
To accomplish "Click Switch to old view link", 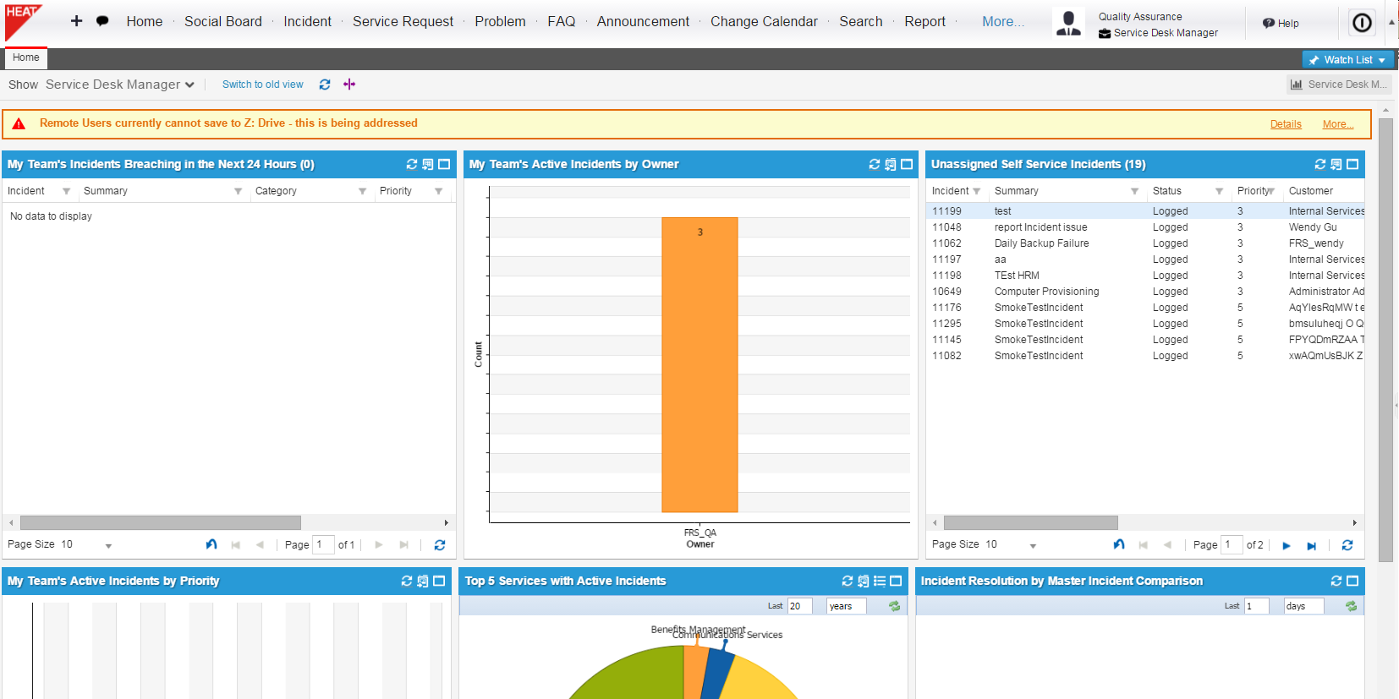I will tap(262, 85).
